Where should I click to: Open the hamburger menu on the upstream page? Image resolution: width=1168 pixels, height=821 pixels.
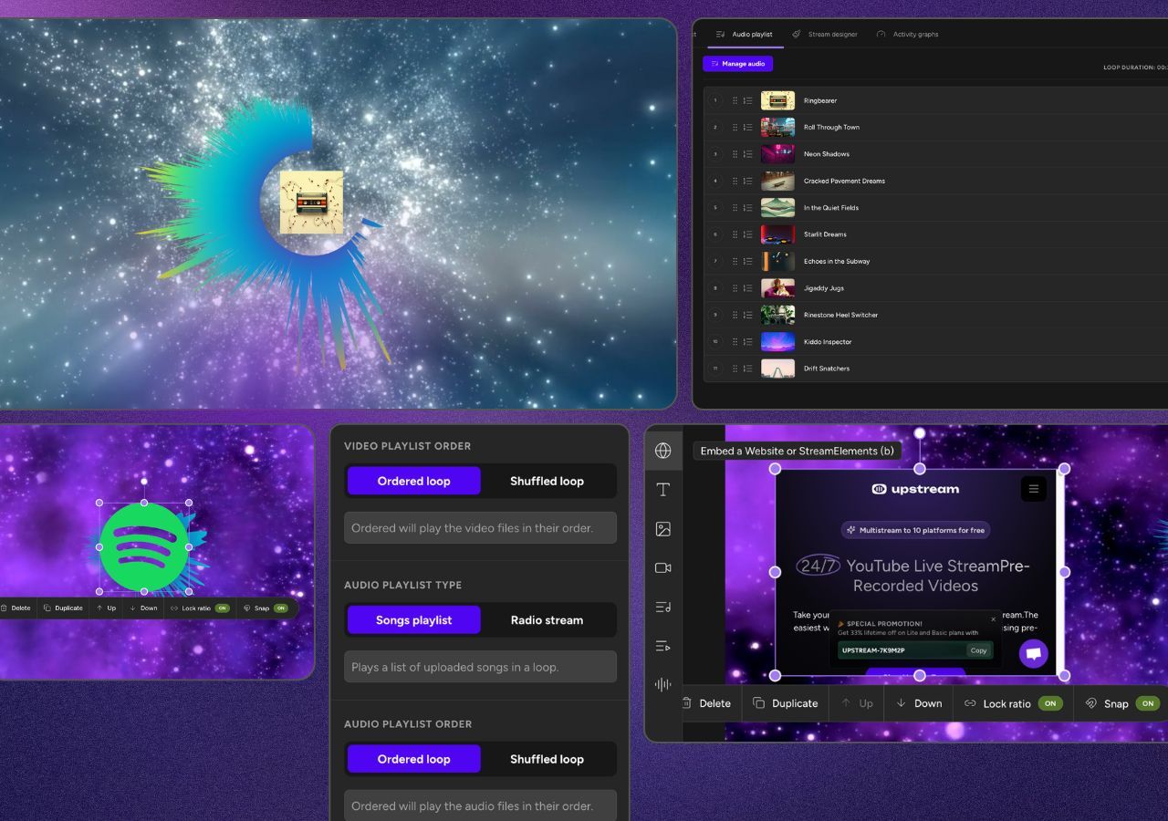[1034, 489]
